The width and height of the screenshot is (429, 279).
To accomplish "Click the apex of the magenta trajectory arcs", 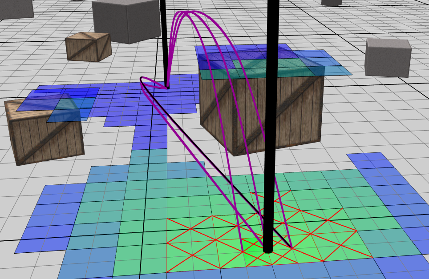I will [x=189, y=12].
